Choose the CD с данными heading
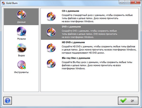 [70, 11]
